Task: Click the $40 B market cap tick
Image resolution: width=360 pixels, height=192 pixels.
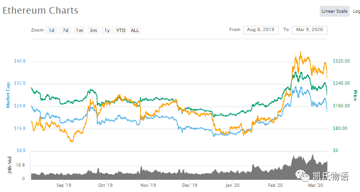Action: [x=20, y=61]
